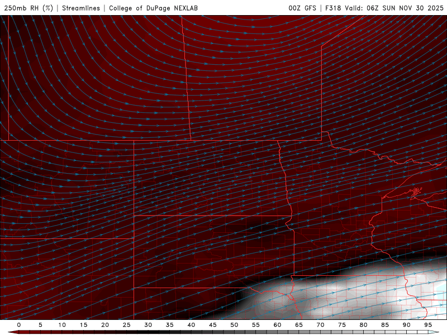Click the colorbar label "30"
This screenshot has width=447, height=335.
148,325
